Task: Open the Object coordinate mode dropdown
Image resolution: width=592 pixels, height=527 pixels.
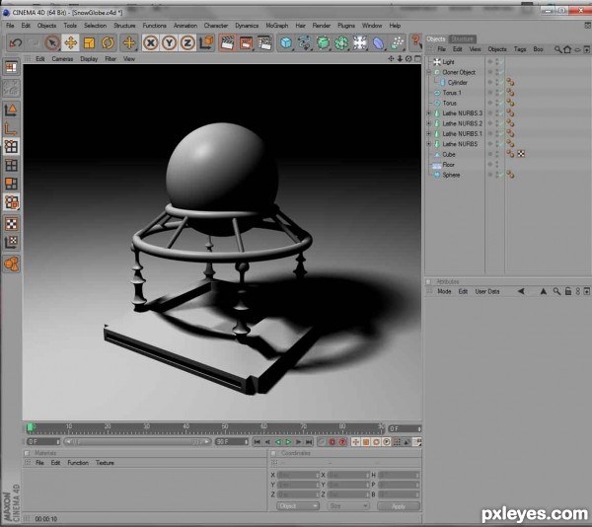Action: (x=298, y=506)
